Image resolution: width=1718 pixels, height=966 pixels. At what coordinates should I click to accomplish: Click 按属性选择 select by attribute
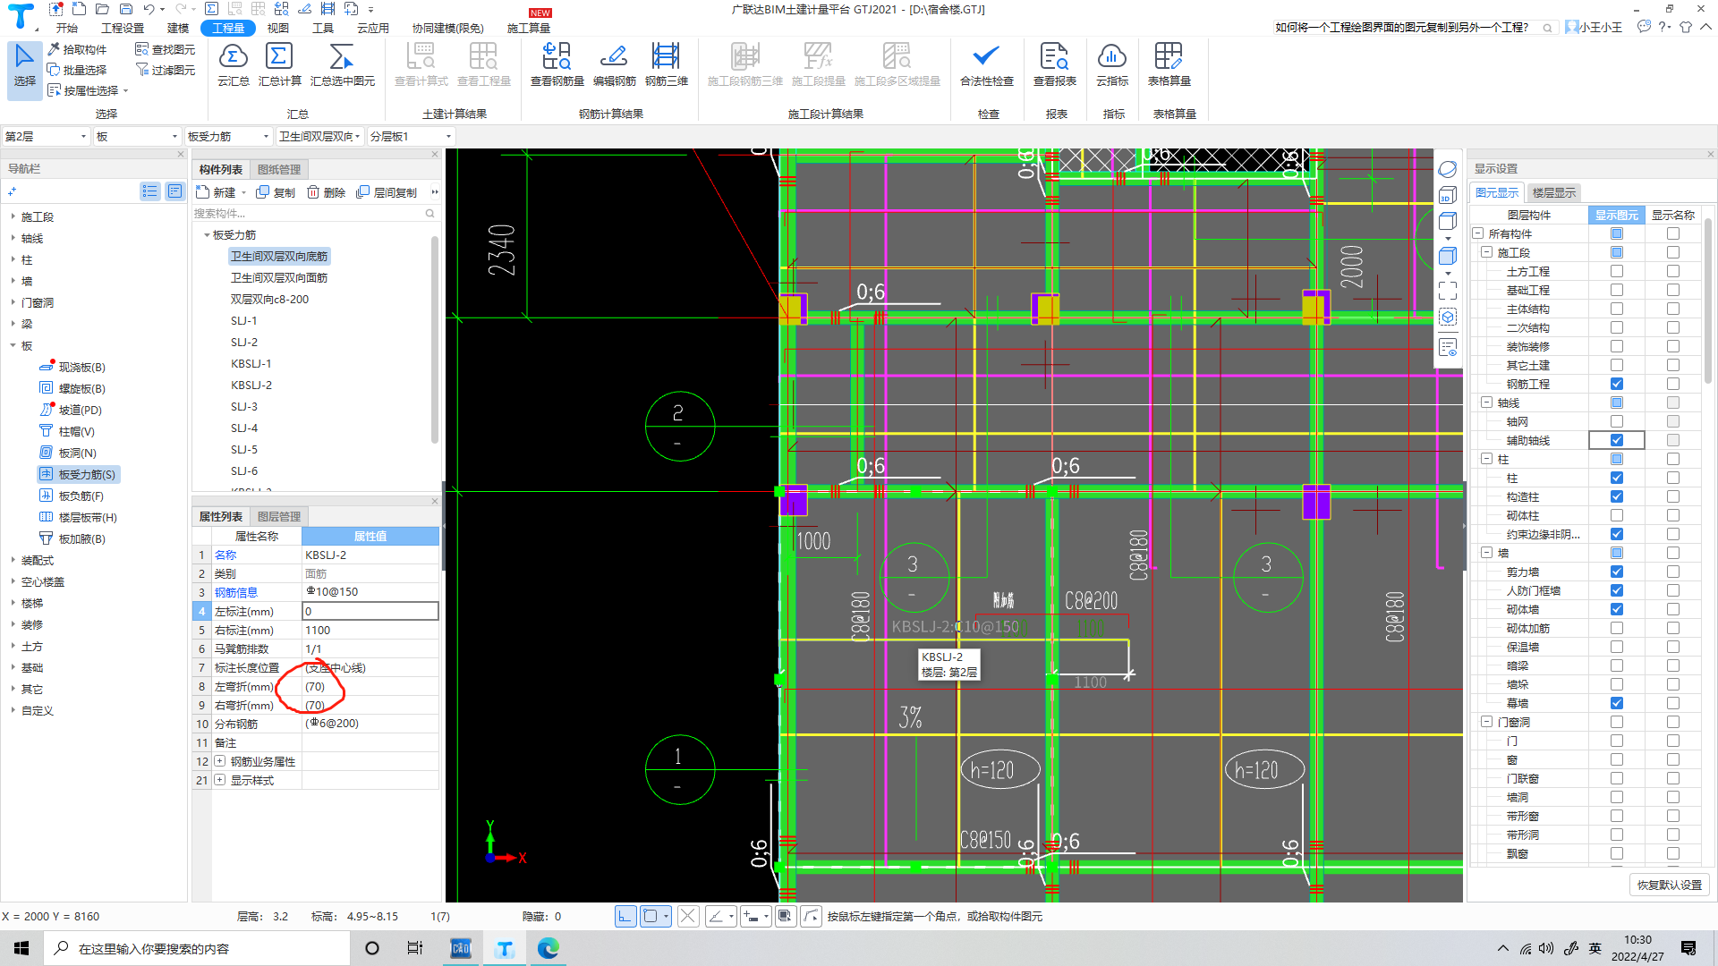tap(88, 90)
